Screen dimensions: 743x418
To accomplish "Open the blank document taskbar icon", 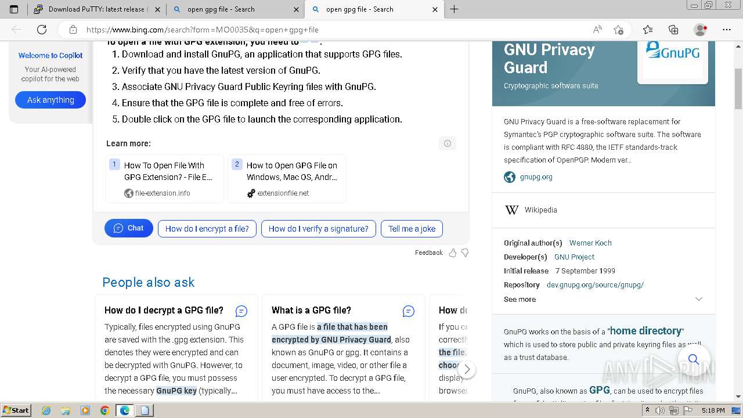I will coord(144,410).
